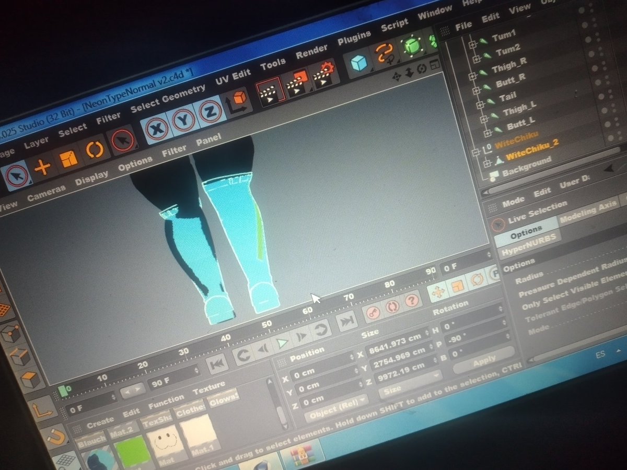This screenshot has height=470, width=627.
Task: Click the red-circled arrow selection icon
Action: click(x=123, y=141)
